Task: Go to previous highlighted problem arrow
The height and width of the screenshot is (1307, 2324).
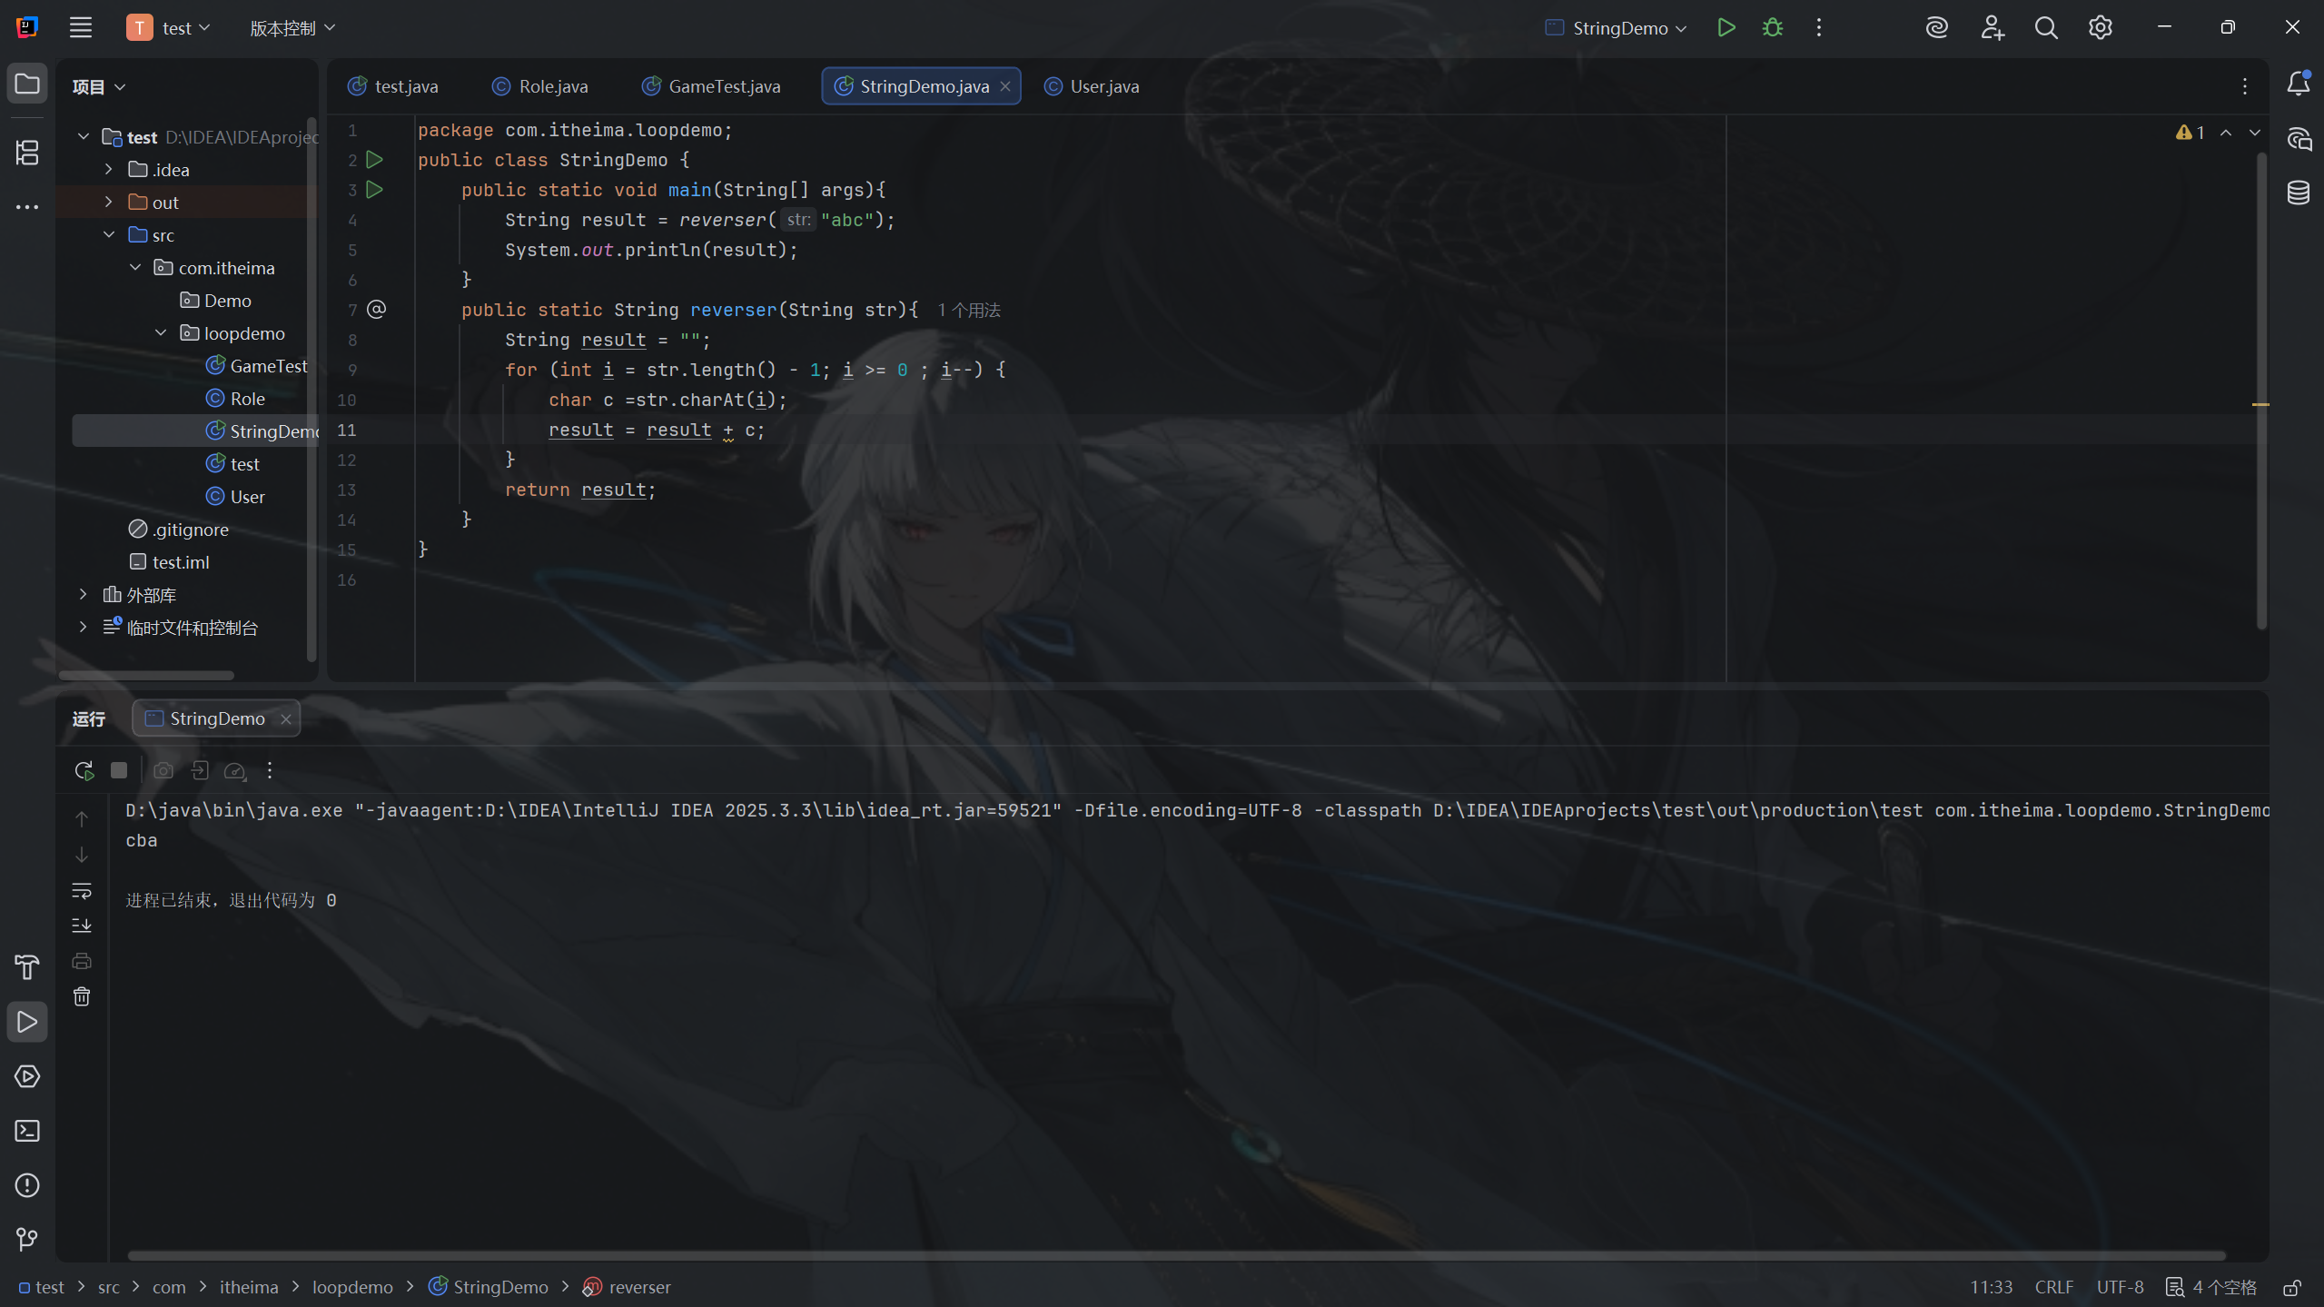Action: tap(2226, 133)
